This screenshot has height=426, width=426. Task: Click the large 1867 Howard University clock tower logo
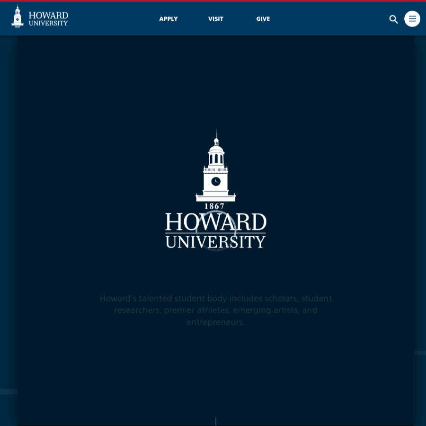point(216,189)
